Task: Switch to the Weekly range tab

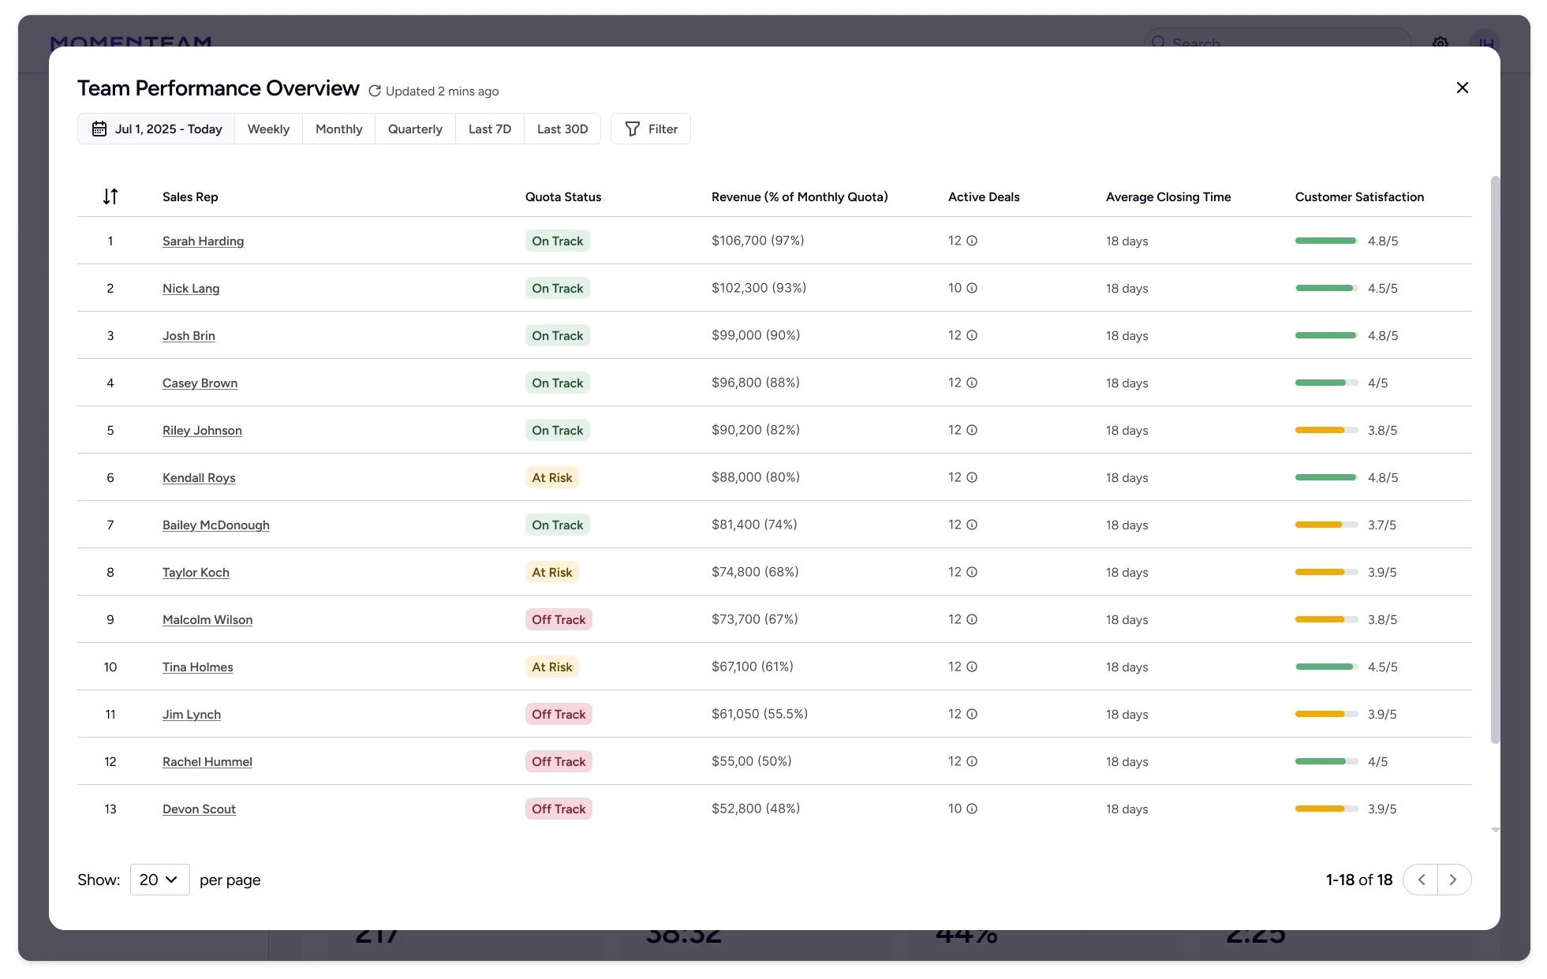Action: [x=268, y=129]
